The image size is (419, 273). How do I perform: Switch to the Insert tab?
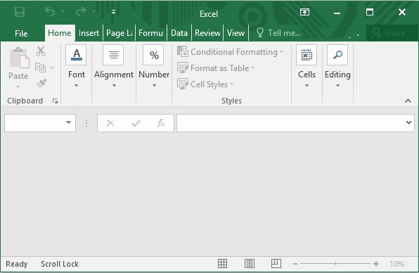coord(89,33)
